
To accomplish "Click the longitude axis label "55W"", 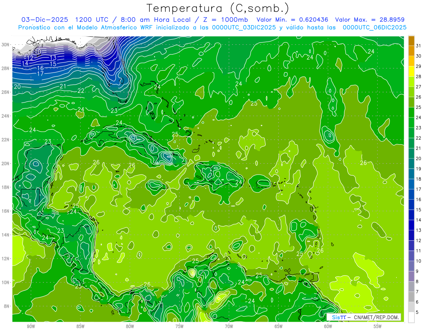I will [x=378, y=326].
